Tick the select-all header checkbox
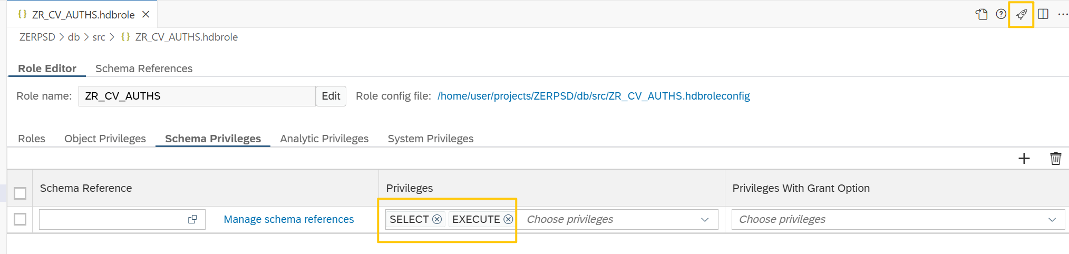The width and height of the screenshot is (1069, 254). pos(20,193)
